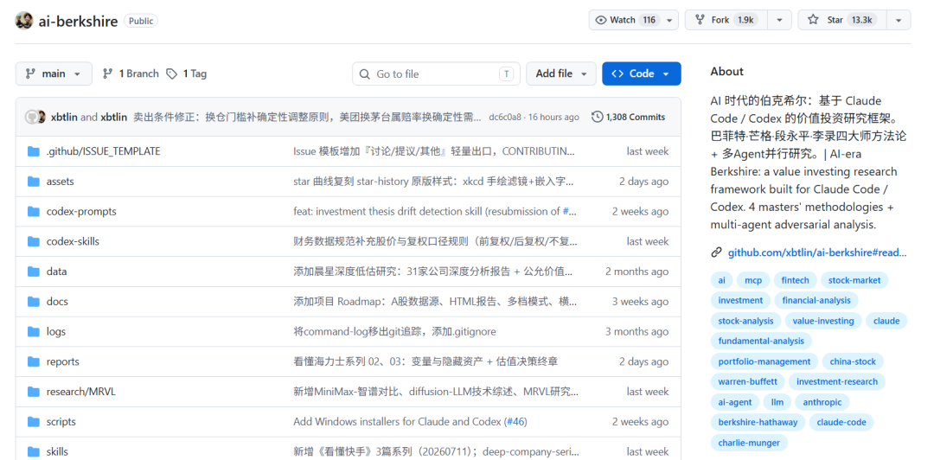
Task: Focus the Go to file search field
Action: pos(436,73)
